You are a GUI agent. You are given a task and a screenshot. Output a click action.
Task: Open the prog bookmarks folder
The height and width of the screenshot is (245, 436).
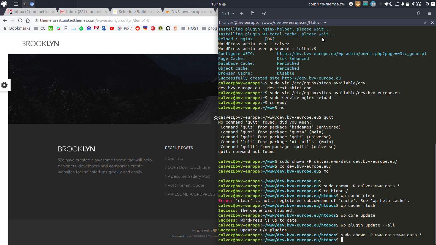coord(210,28)
